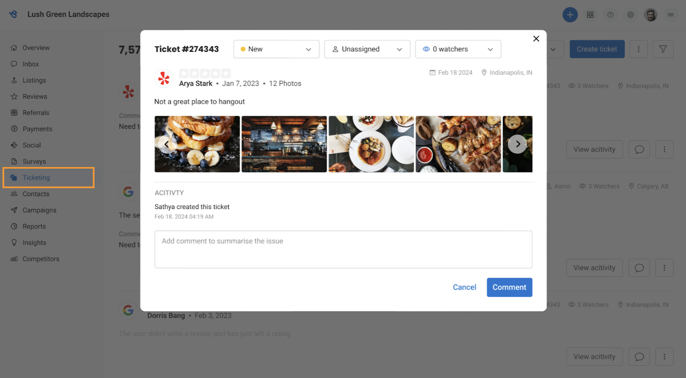Open the 0 watchers dropdown

tap(458, 49)
